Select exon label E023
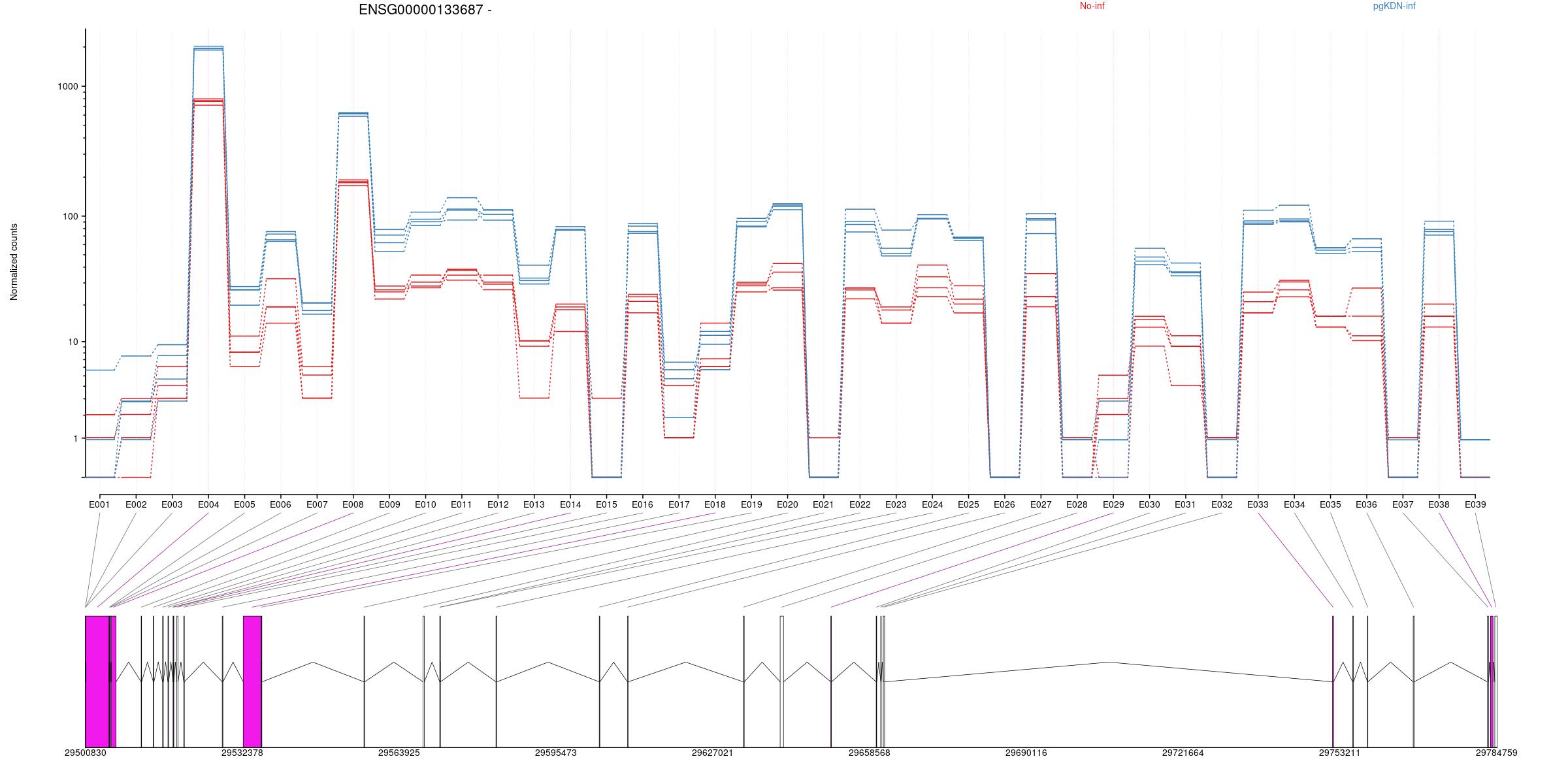The image size is (1568, 784). tap(896, 504)
